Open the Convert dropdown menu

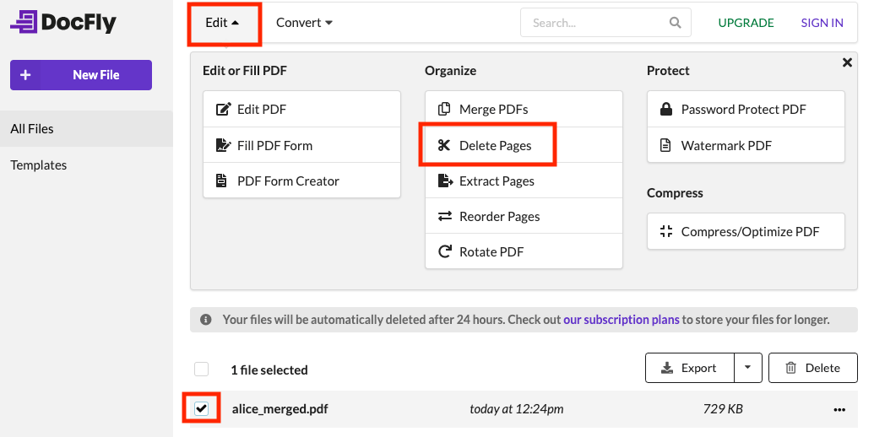(x=304, y=23)
